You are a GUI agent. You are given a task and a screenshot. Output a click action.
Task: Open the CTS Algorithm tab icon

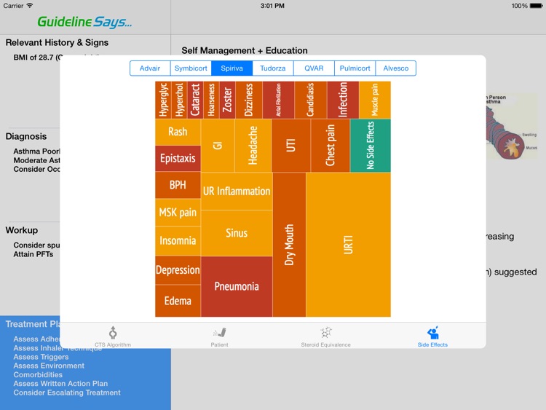113,333
